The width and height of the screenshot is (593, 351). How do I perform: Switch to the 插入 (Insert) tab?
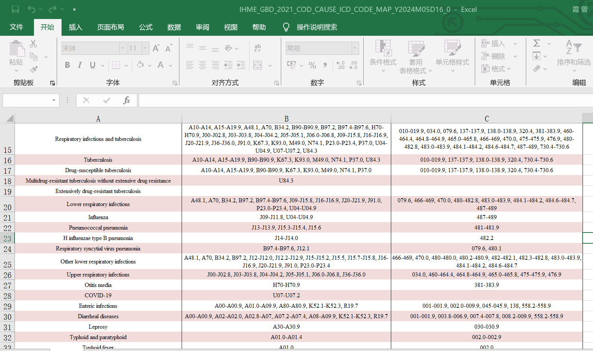[75, 27]
